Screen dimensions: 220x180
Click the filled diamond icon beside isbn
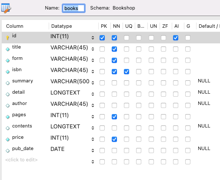point(8,72)
